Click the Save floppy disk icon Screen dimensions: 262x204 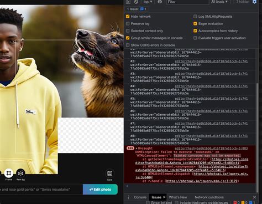(x=109, y=174)
